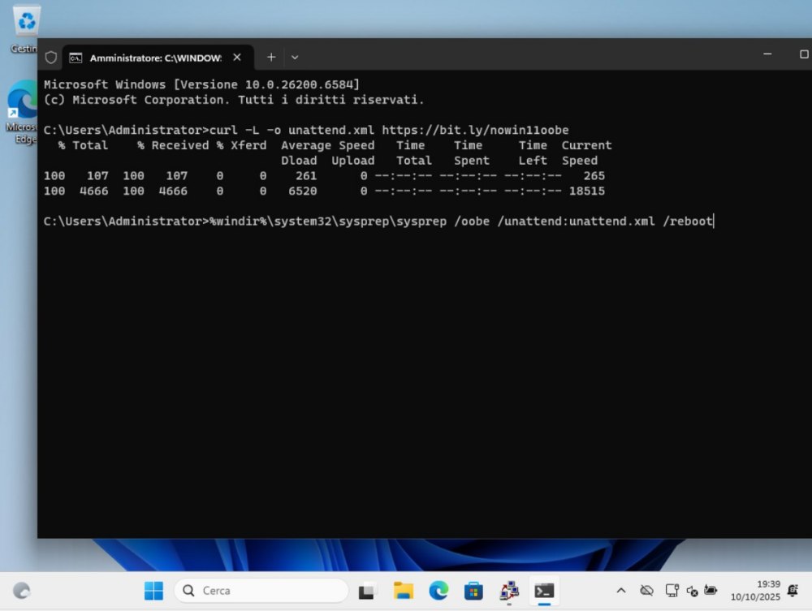Click the admin shield icon in Terminal
812x611 pixels.
pyautogui.click(x=51, y=58)
